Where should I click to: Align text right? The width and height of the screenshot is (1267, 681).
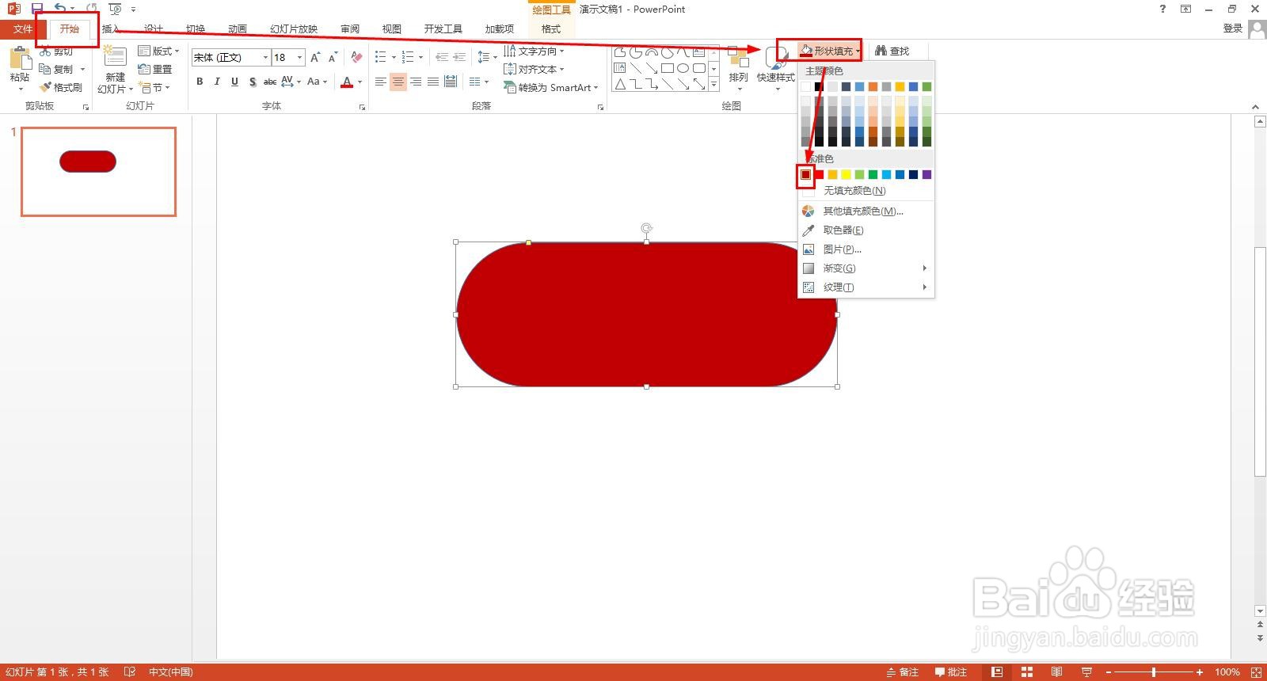[416, 81]
